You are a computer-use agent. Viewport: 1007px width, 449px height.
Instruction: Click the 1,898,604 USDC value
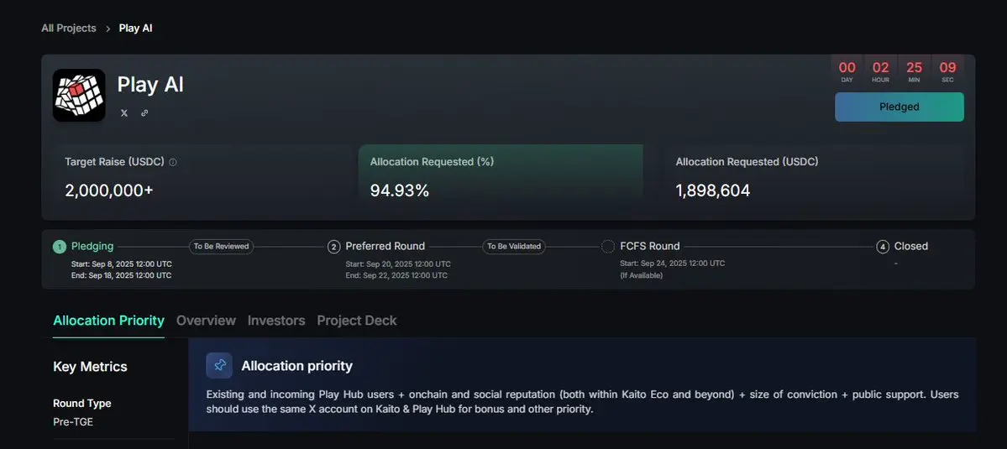[713, 191]
